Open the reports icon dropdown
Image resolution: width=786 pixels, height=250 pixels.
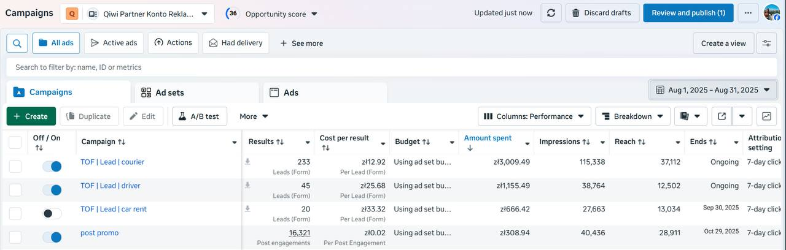coord(691,116)
